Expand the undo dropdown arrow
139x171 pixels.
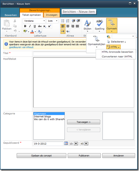click(x=19, y=31)
